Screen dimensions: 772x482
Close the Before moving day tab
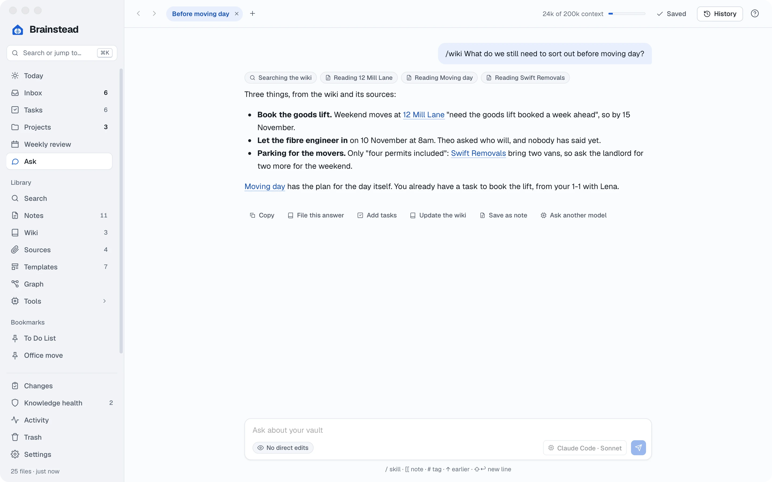point(237,14)
